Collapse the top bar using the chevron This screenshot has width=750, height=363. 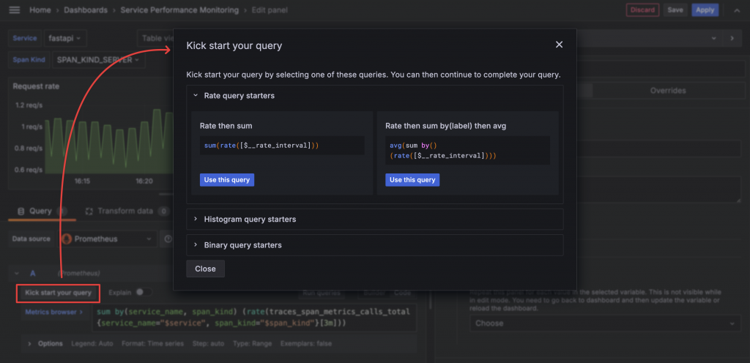point(735,10)
